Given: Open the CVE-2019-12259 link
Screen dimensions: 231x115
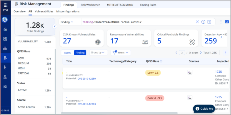Looking at the screenshot, I should [87, 79].
